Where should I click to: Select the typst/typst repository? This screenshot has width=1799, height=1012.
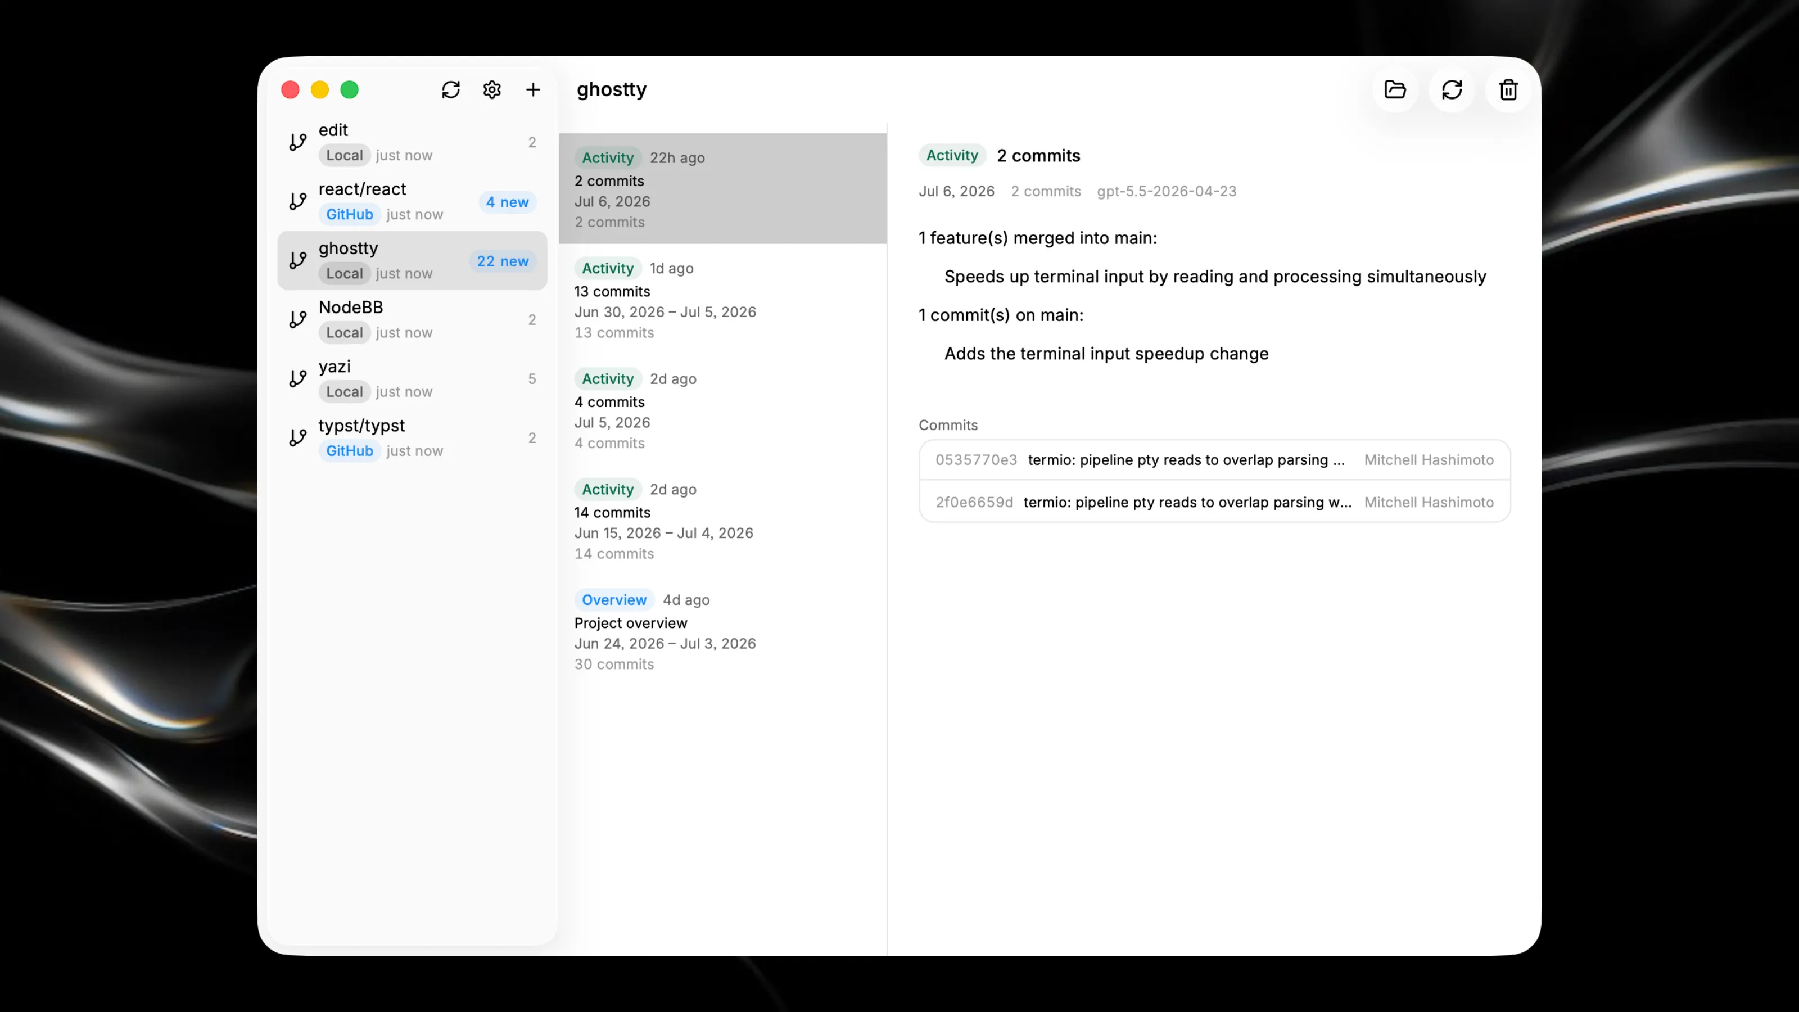tap(412, 438)
